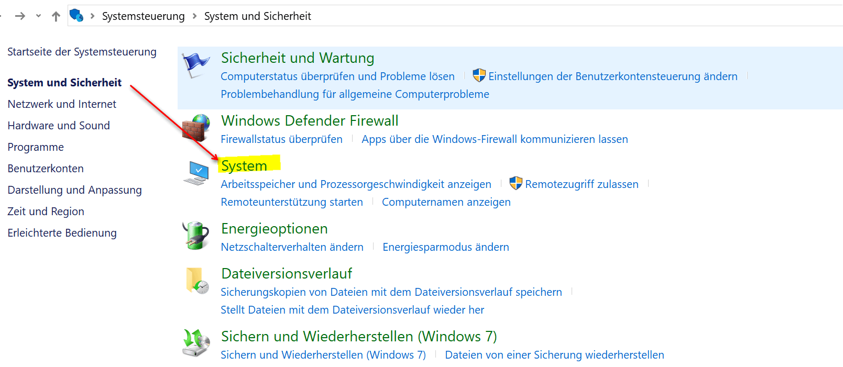Open the System computer monitor icon

(x=196, y=173)
